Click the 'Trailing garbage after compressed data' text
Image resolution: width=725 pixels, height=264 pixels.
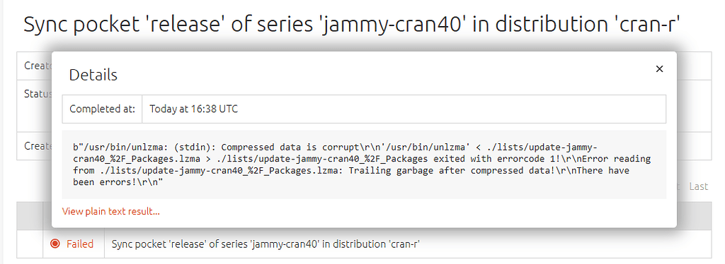coord(450,171)
